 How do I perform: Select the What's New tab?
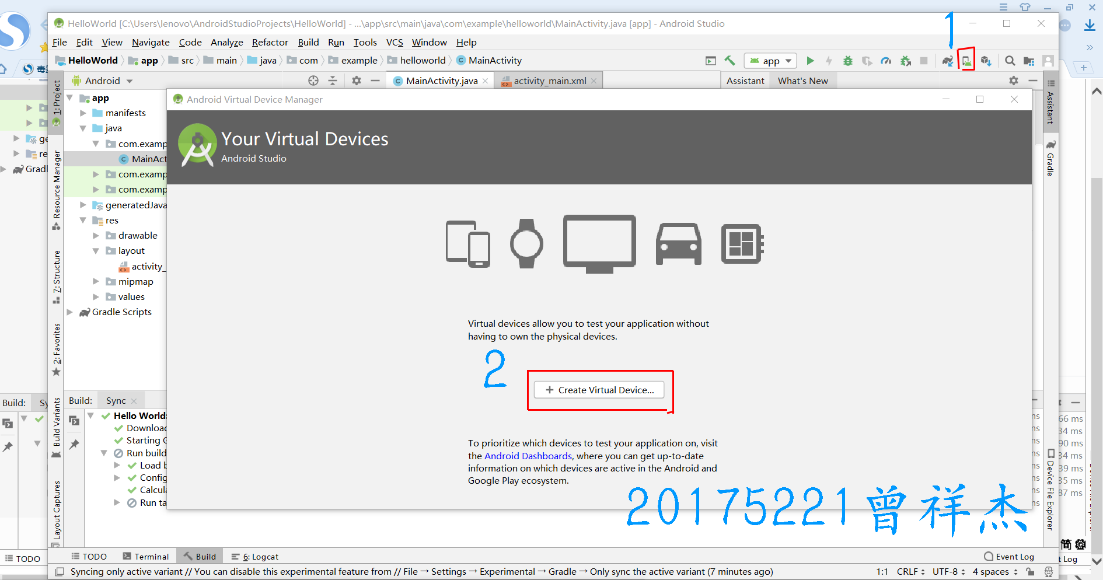pyautogui.click(x=802, y=81)
